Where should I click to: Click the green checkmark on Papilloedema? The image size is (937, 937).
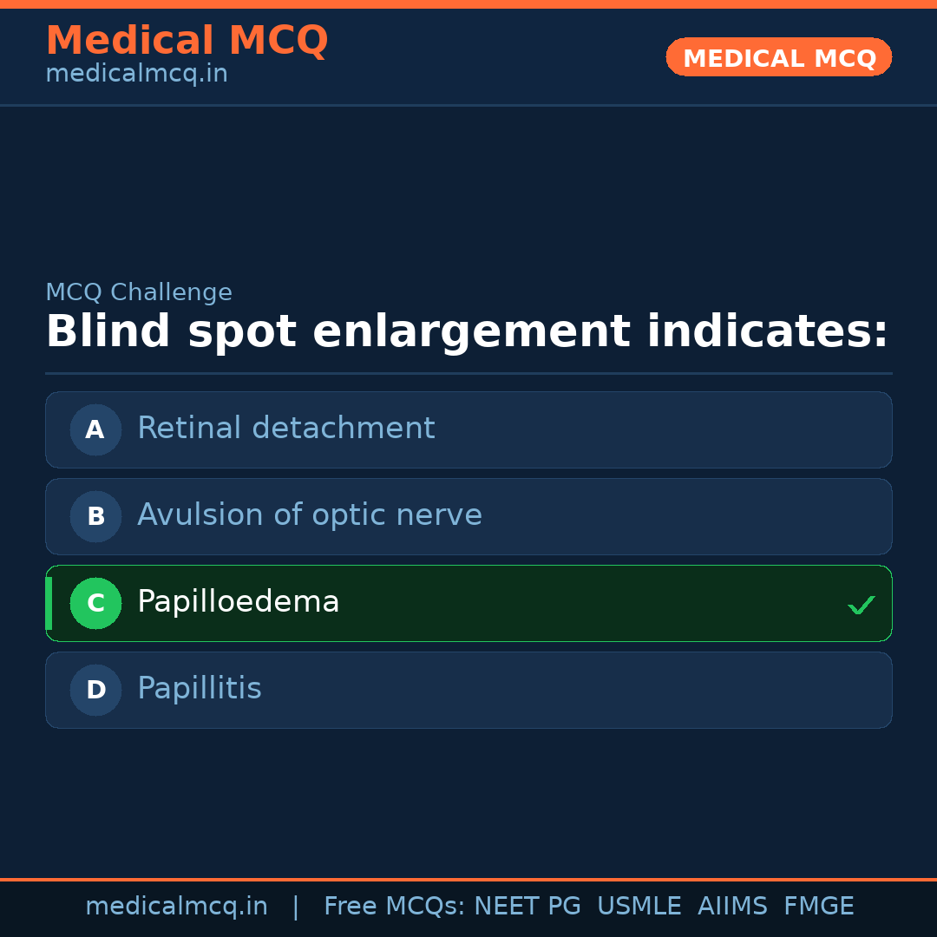[861, 605]
